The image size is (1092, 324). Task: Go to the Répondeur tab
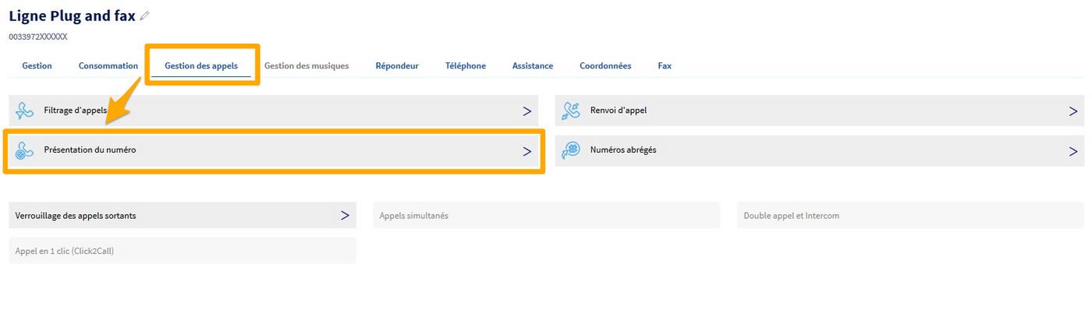coord(397,66)
